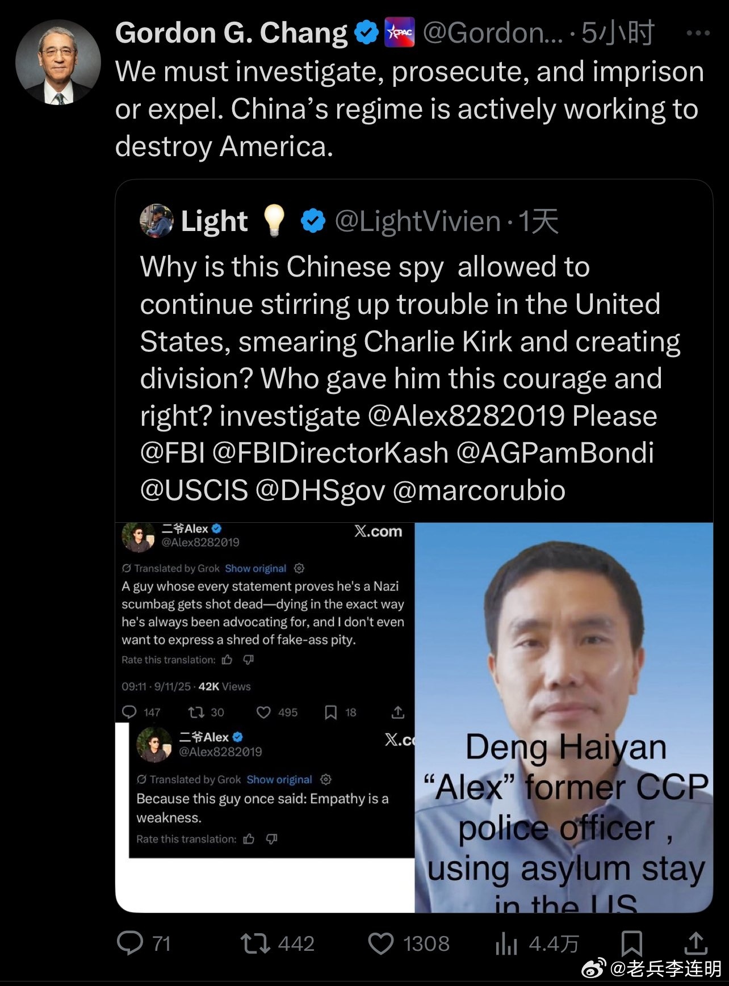The image size is (729, 986).
Task: Open the Deng Haiyan photo on right
Action: (x=564, y=718)
